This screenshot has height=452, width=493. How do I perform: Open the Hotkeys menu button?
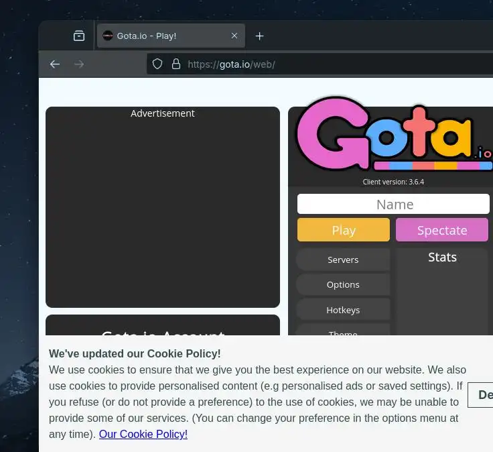tap(343, 310)
